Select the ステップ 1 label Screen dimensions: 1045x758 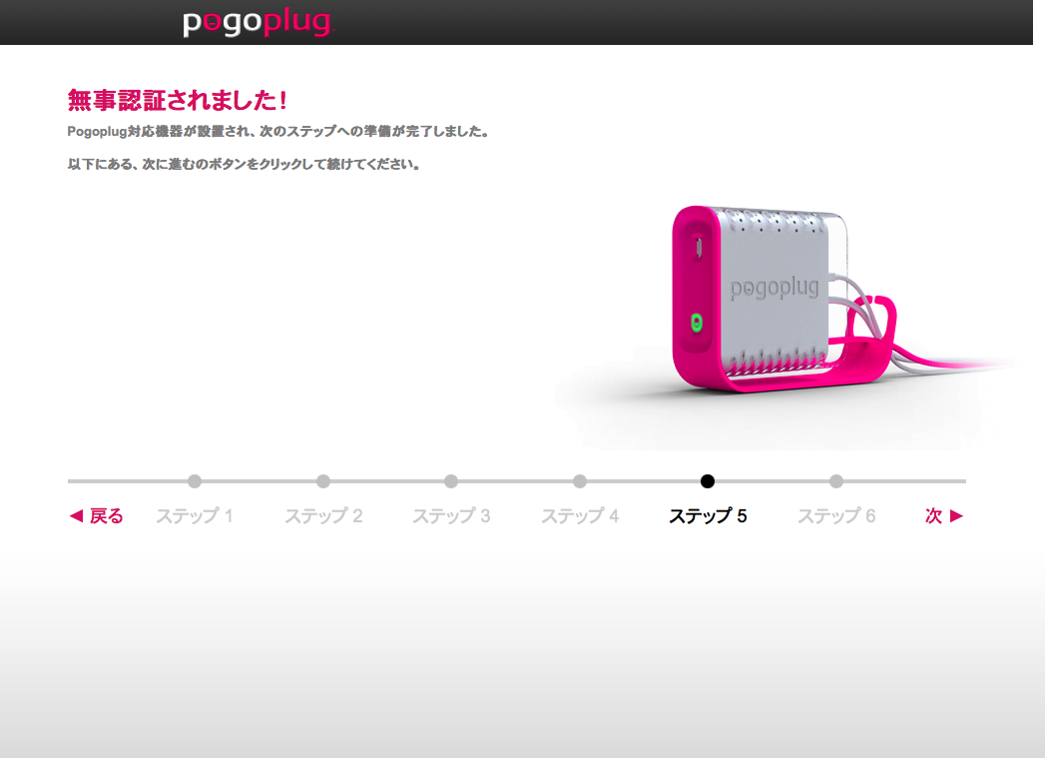194,516
